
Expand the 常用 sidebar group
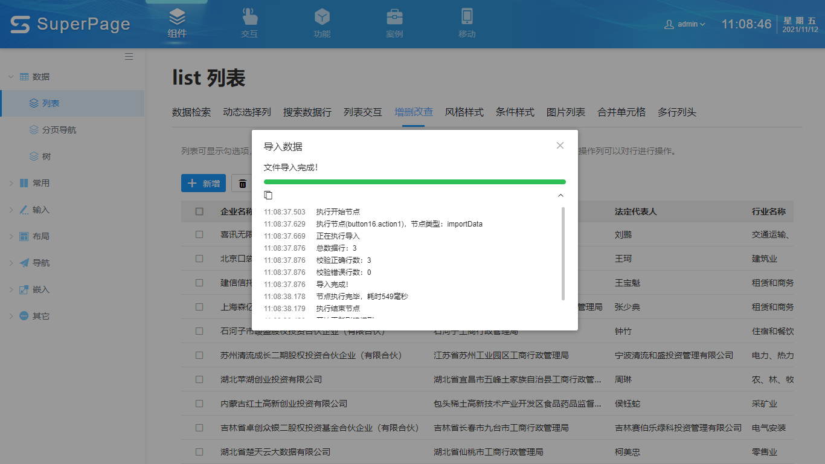(x=72, y=183)
